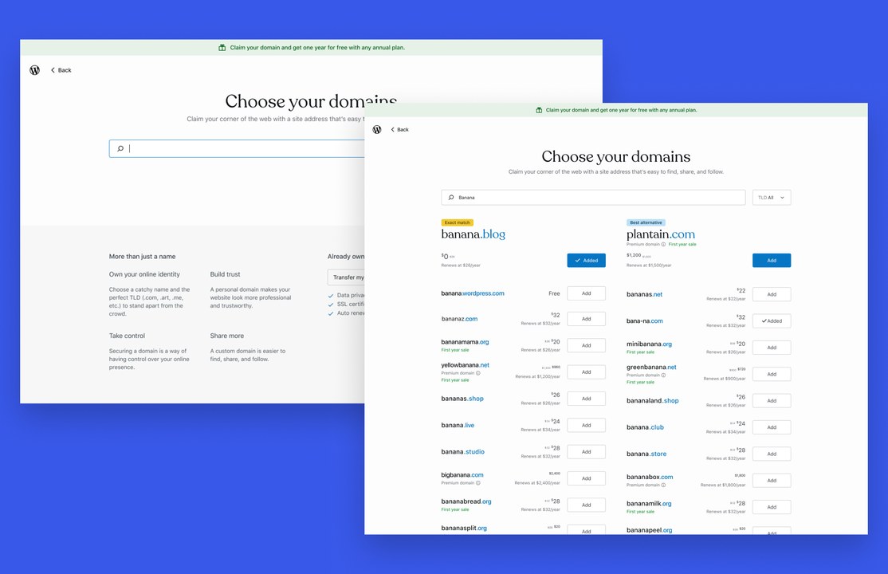Click 'Take control' heading in back window
The image size is (888, 574).
(127, 336)
